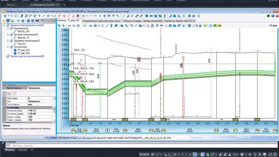Click the diagonal line icon in main toolbar
279x157 pixels.
[x=123, y=16]
